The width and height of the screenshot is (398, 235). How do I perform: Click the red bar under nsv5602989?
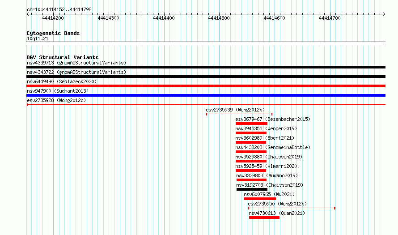point(251,142)
